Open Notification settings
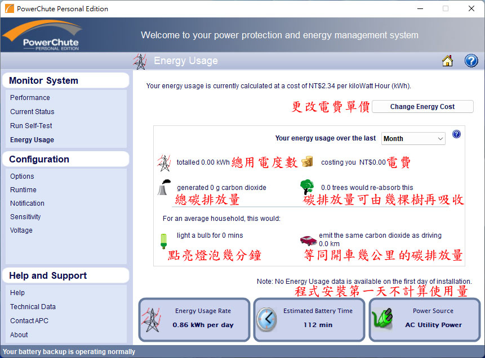This screenshot has width=485, height=358. coord(27,203)
